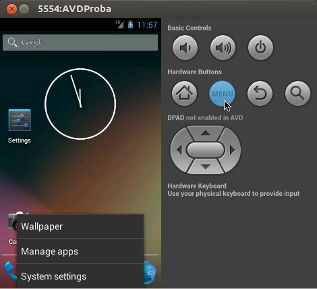The image size is (317, 289).
Task: Click the Back hardware button
Action: [x=260, y=93]
